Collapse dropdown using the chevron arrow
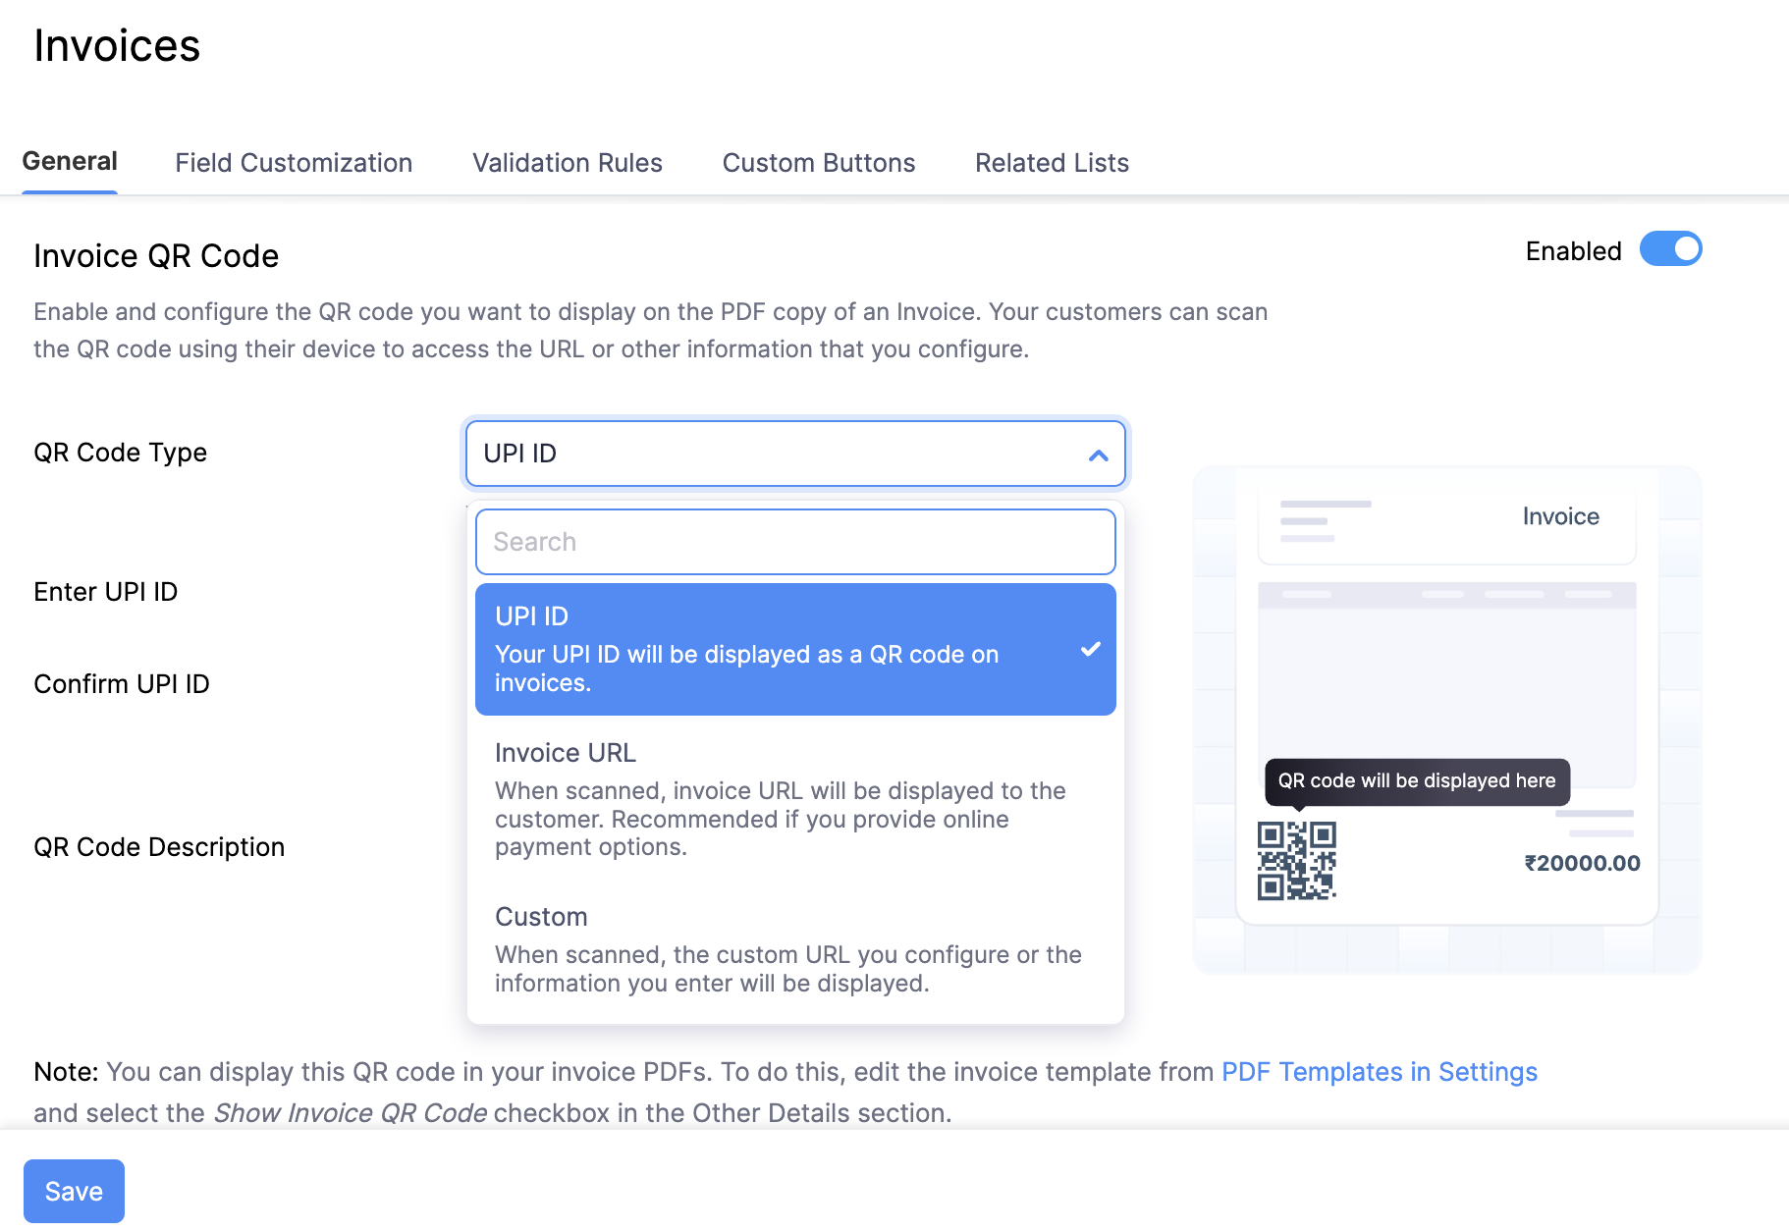1789x1231 pixels. (x=1098, y=455)
